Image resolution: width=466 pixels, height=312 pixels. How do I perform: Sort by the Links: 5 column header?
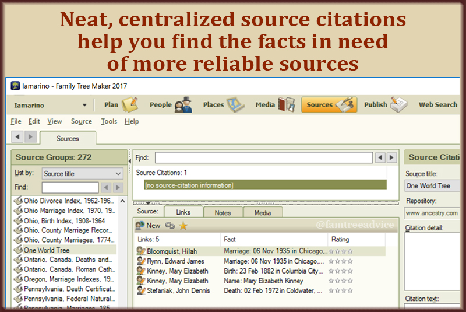pos(177,240)
